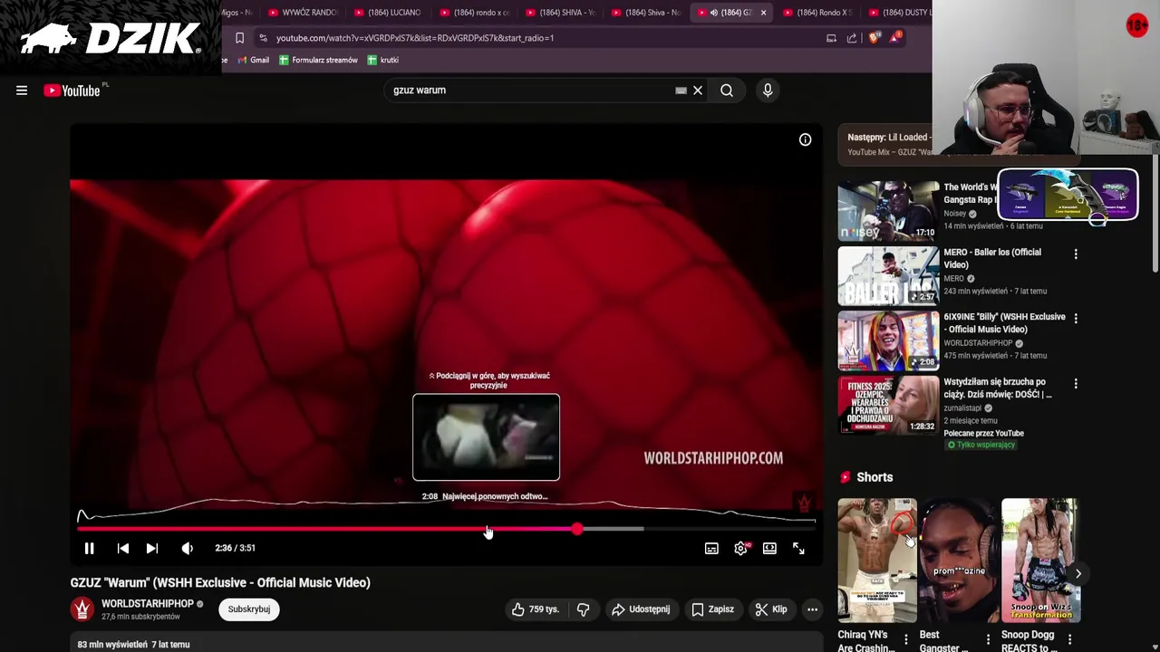Viewport: 1160px width, 652px height.
Task: Click the browser address bar URL
Action: coord(415,38)
